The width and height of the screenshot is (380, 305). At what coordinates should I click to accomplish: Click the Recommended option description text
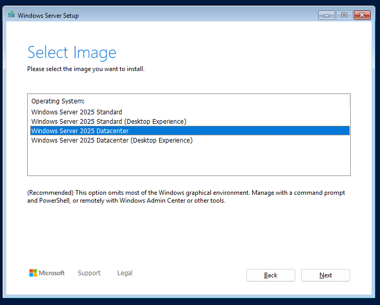186,196
